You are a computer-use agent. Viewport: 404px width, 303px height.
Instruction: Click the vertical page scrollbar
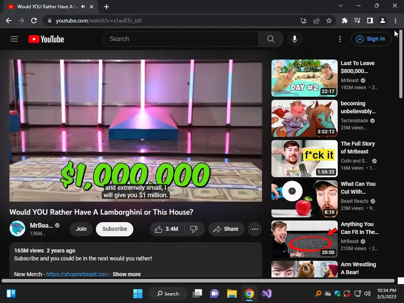point(401,64)
